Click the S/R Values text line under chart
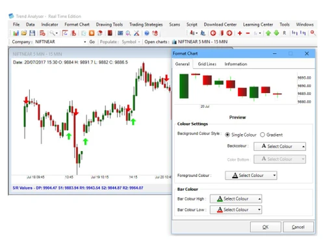This screenshot has width=325, height=244. coord(78,188)
